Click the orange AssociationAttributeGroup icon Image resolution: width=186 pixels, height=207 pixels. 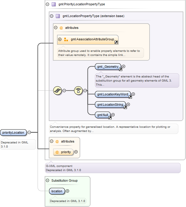pyautogui.click(x=66, y=39)
